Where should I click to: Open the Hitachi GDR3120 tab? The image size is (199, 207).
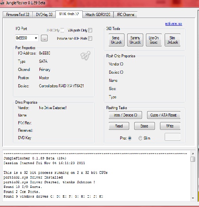pos(98,14)
